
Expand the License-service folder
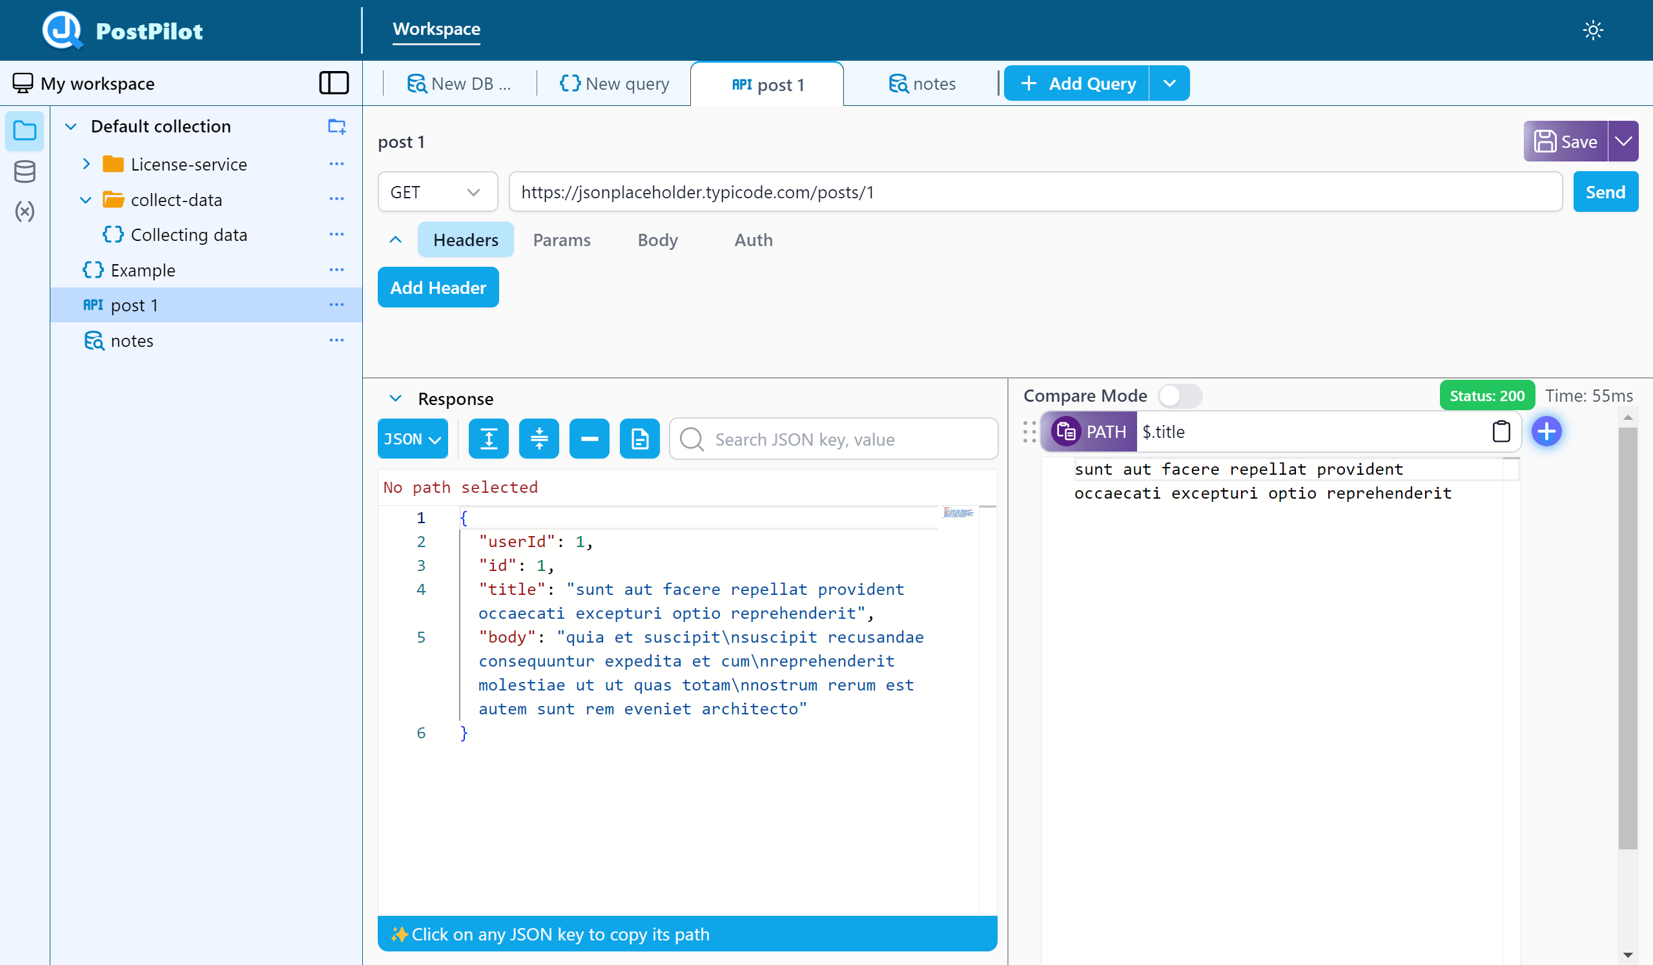86,164
